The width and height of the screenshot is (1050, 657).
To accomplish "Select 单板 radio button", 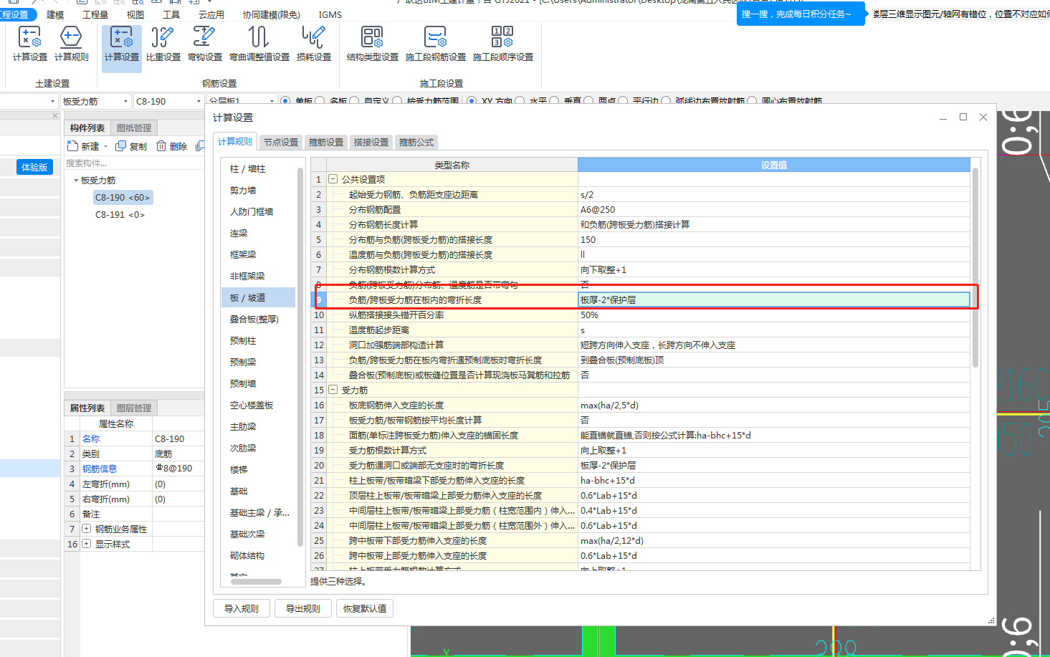I will pos(286,101).
